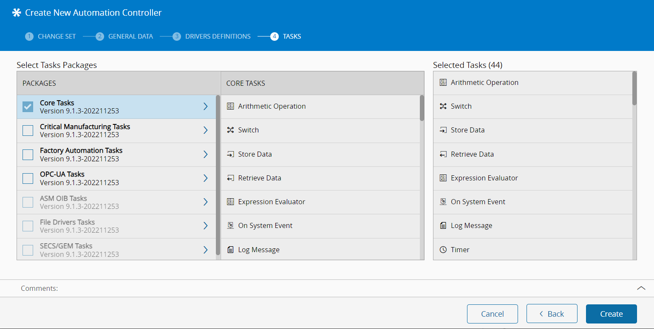Check the Critical Manufacturing Tasks checkbox
The image size is (654, 329).
[x=28, y=130]
